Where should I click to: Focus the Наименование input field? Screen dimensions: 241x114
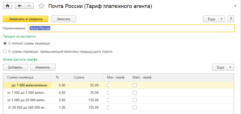131,28
